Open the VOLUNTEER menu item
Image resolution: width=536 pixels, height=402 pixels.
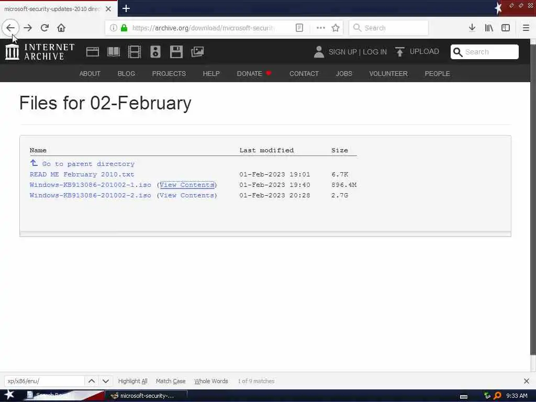click(388, 73)
